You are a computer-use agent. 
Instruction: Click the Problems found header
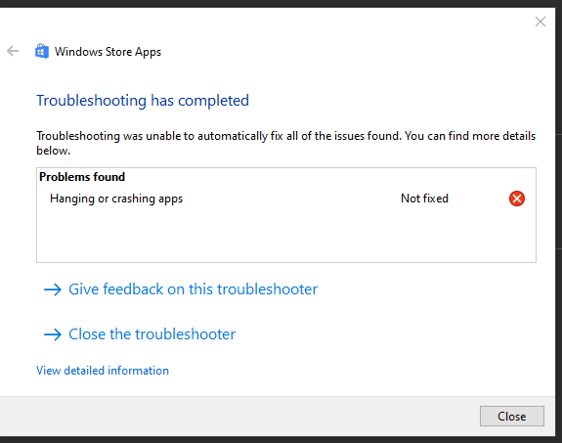point(82,177)
